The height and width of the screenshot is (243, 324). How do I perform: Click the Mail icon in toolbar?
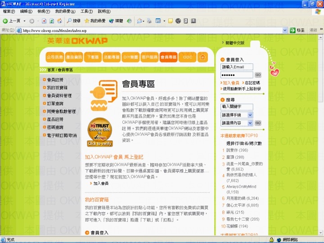pyautogui.click(x=139, y=21)
